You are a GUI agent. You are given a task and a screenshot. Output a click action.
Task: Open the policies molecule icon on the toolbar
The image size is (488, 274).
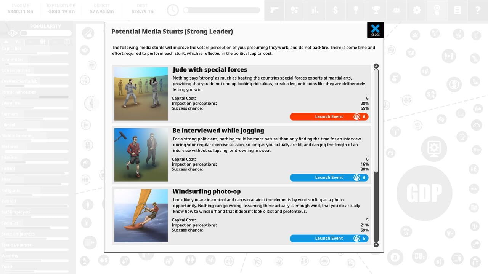(x=294, y=10)
